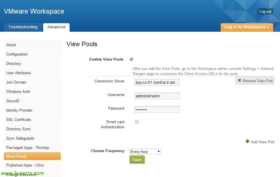
Task: Enable Smart card Authentication checkbox
Action: click(x=137, y=122)
